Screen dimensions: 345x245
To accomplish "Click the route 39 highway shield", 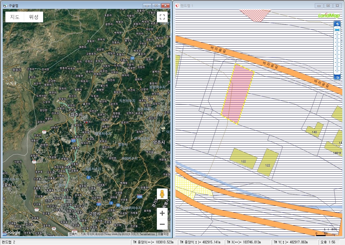I will click(x=118, y=205).
